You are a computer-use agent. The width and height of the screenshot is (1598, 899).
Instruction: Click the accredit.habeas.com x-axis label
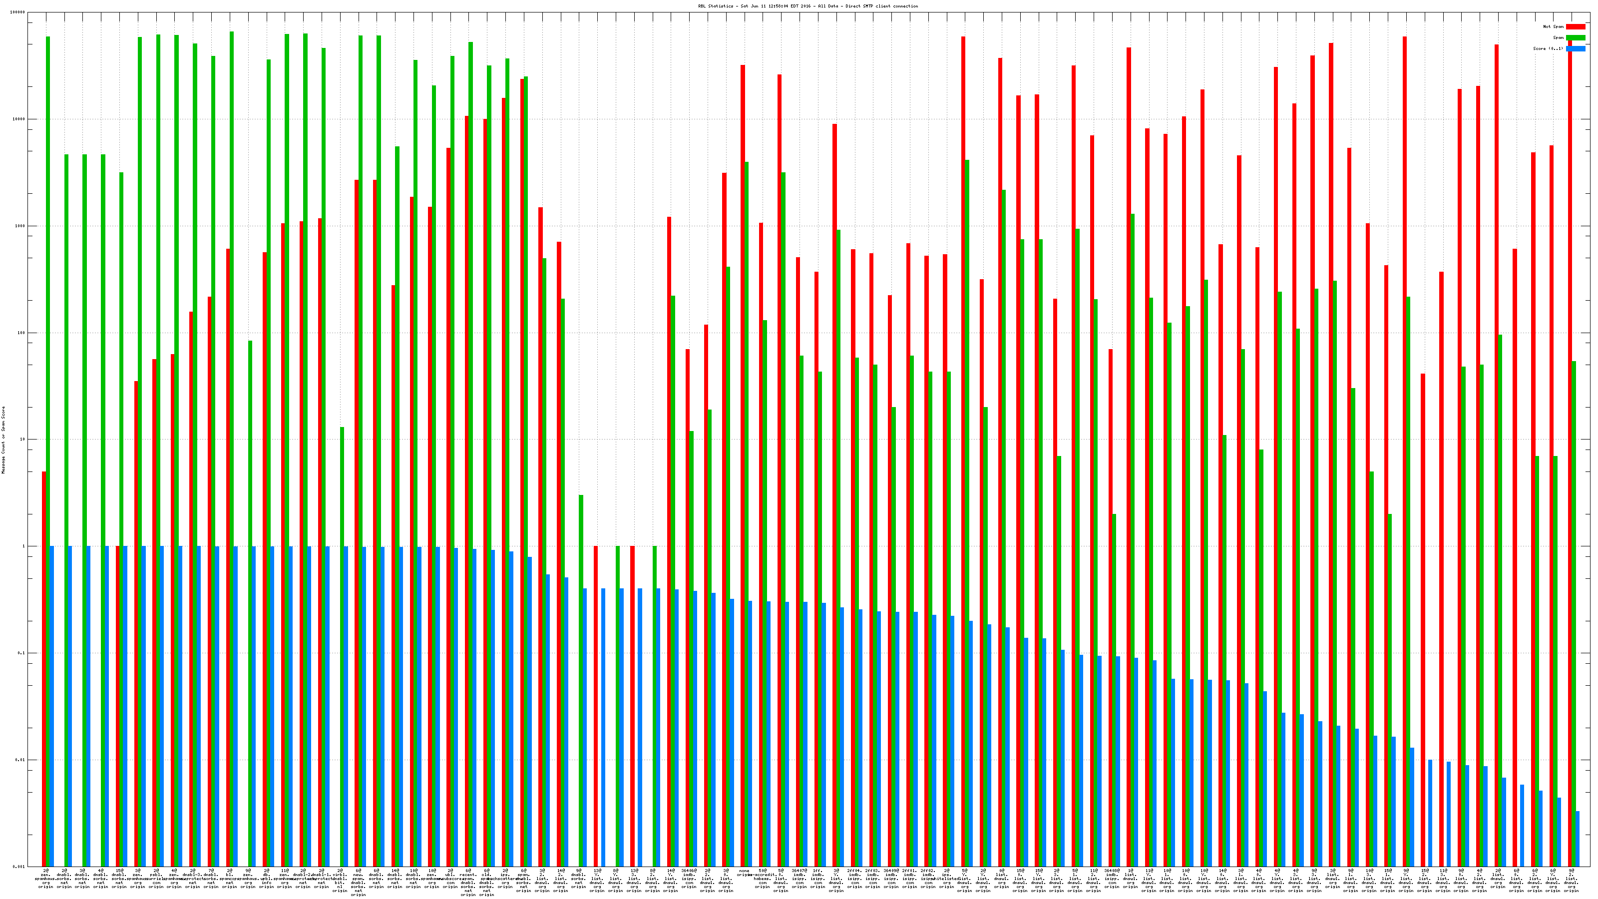(x=763, y=880)
